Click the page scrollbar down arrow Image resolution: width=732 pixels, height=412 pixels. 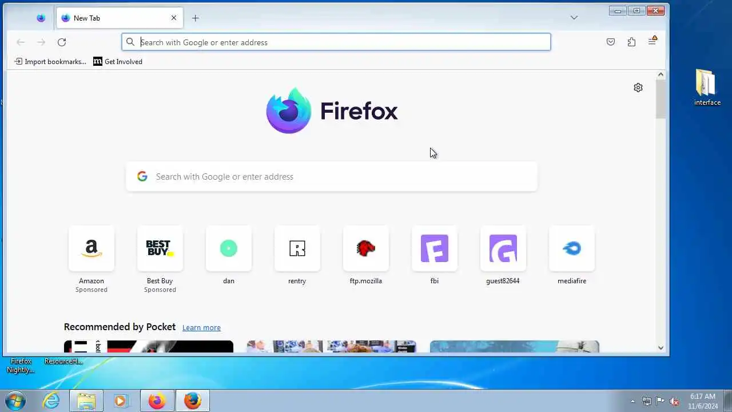[x=661, y=347]
